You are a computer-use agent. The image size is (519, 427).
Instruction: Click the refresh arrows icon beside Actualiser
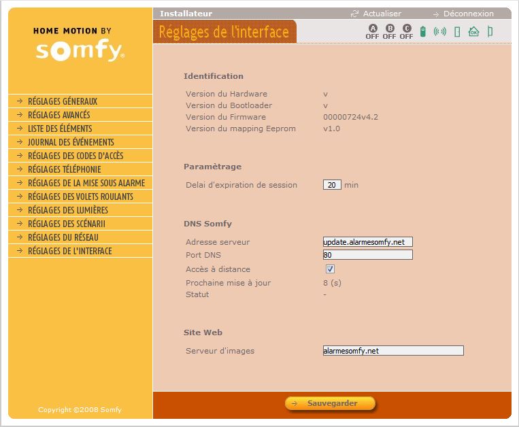[x=354, y=14]
